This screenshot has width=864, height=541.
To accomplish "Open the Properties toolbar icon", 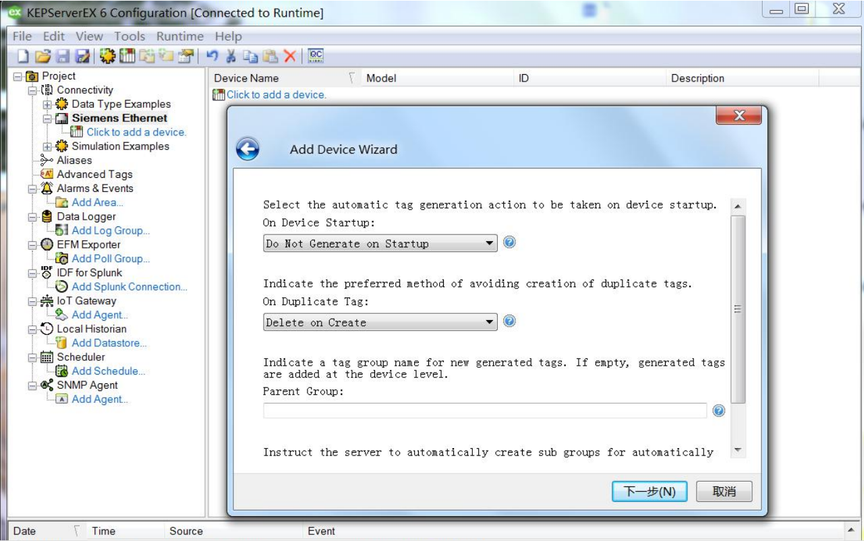I will tap(186, 57).
